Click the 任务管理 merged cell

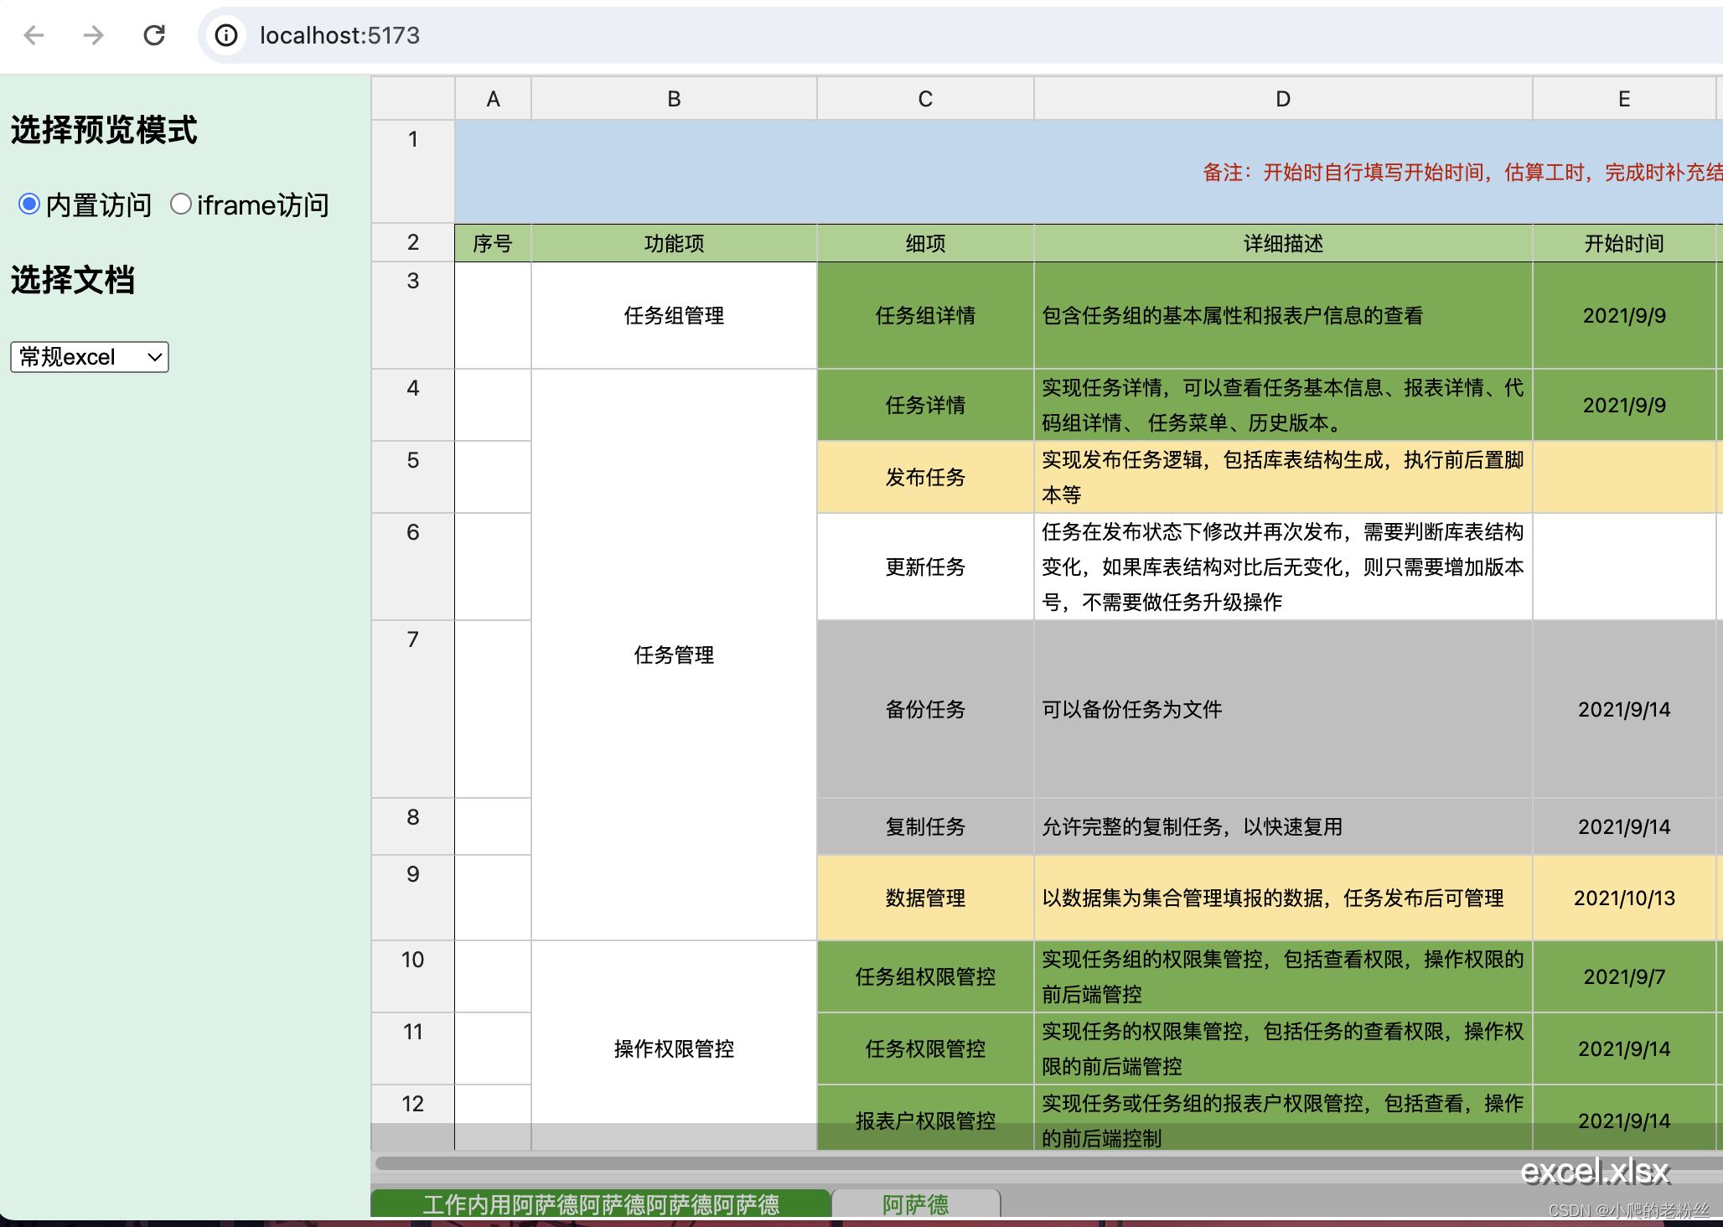[674, 655]
